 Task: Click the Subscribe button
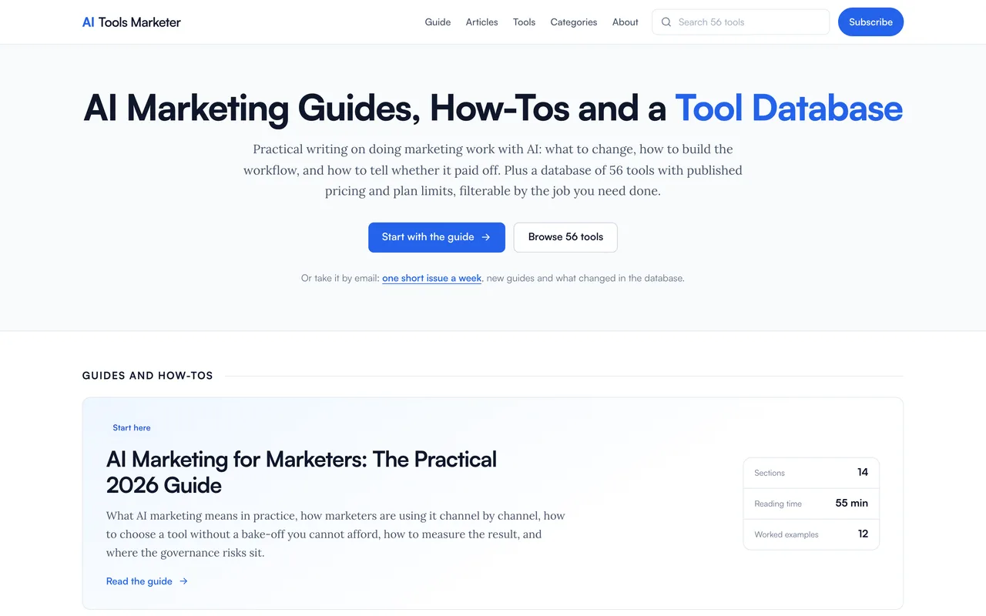(x=870, y=22)
